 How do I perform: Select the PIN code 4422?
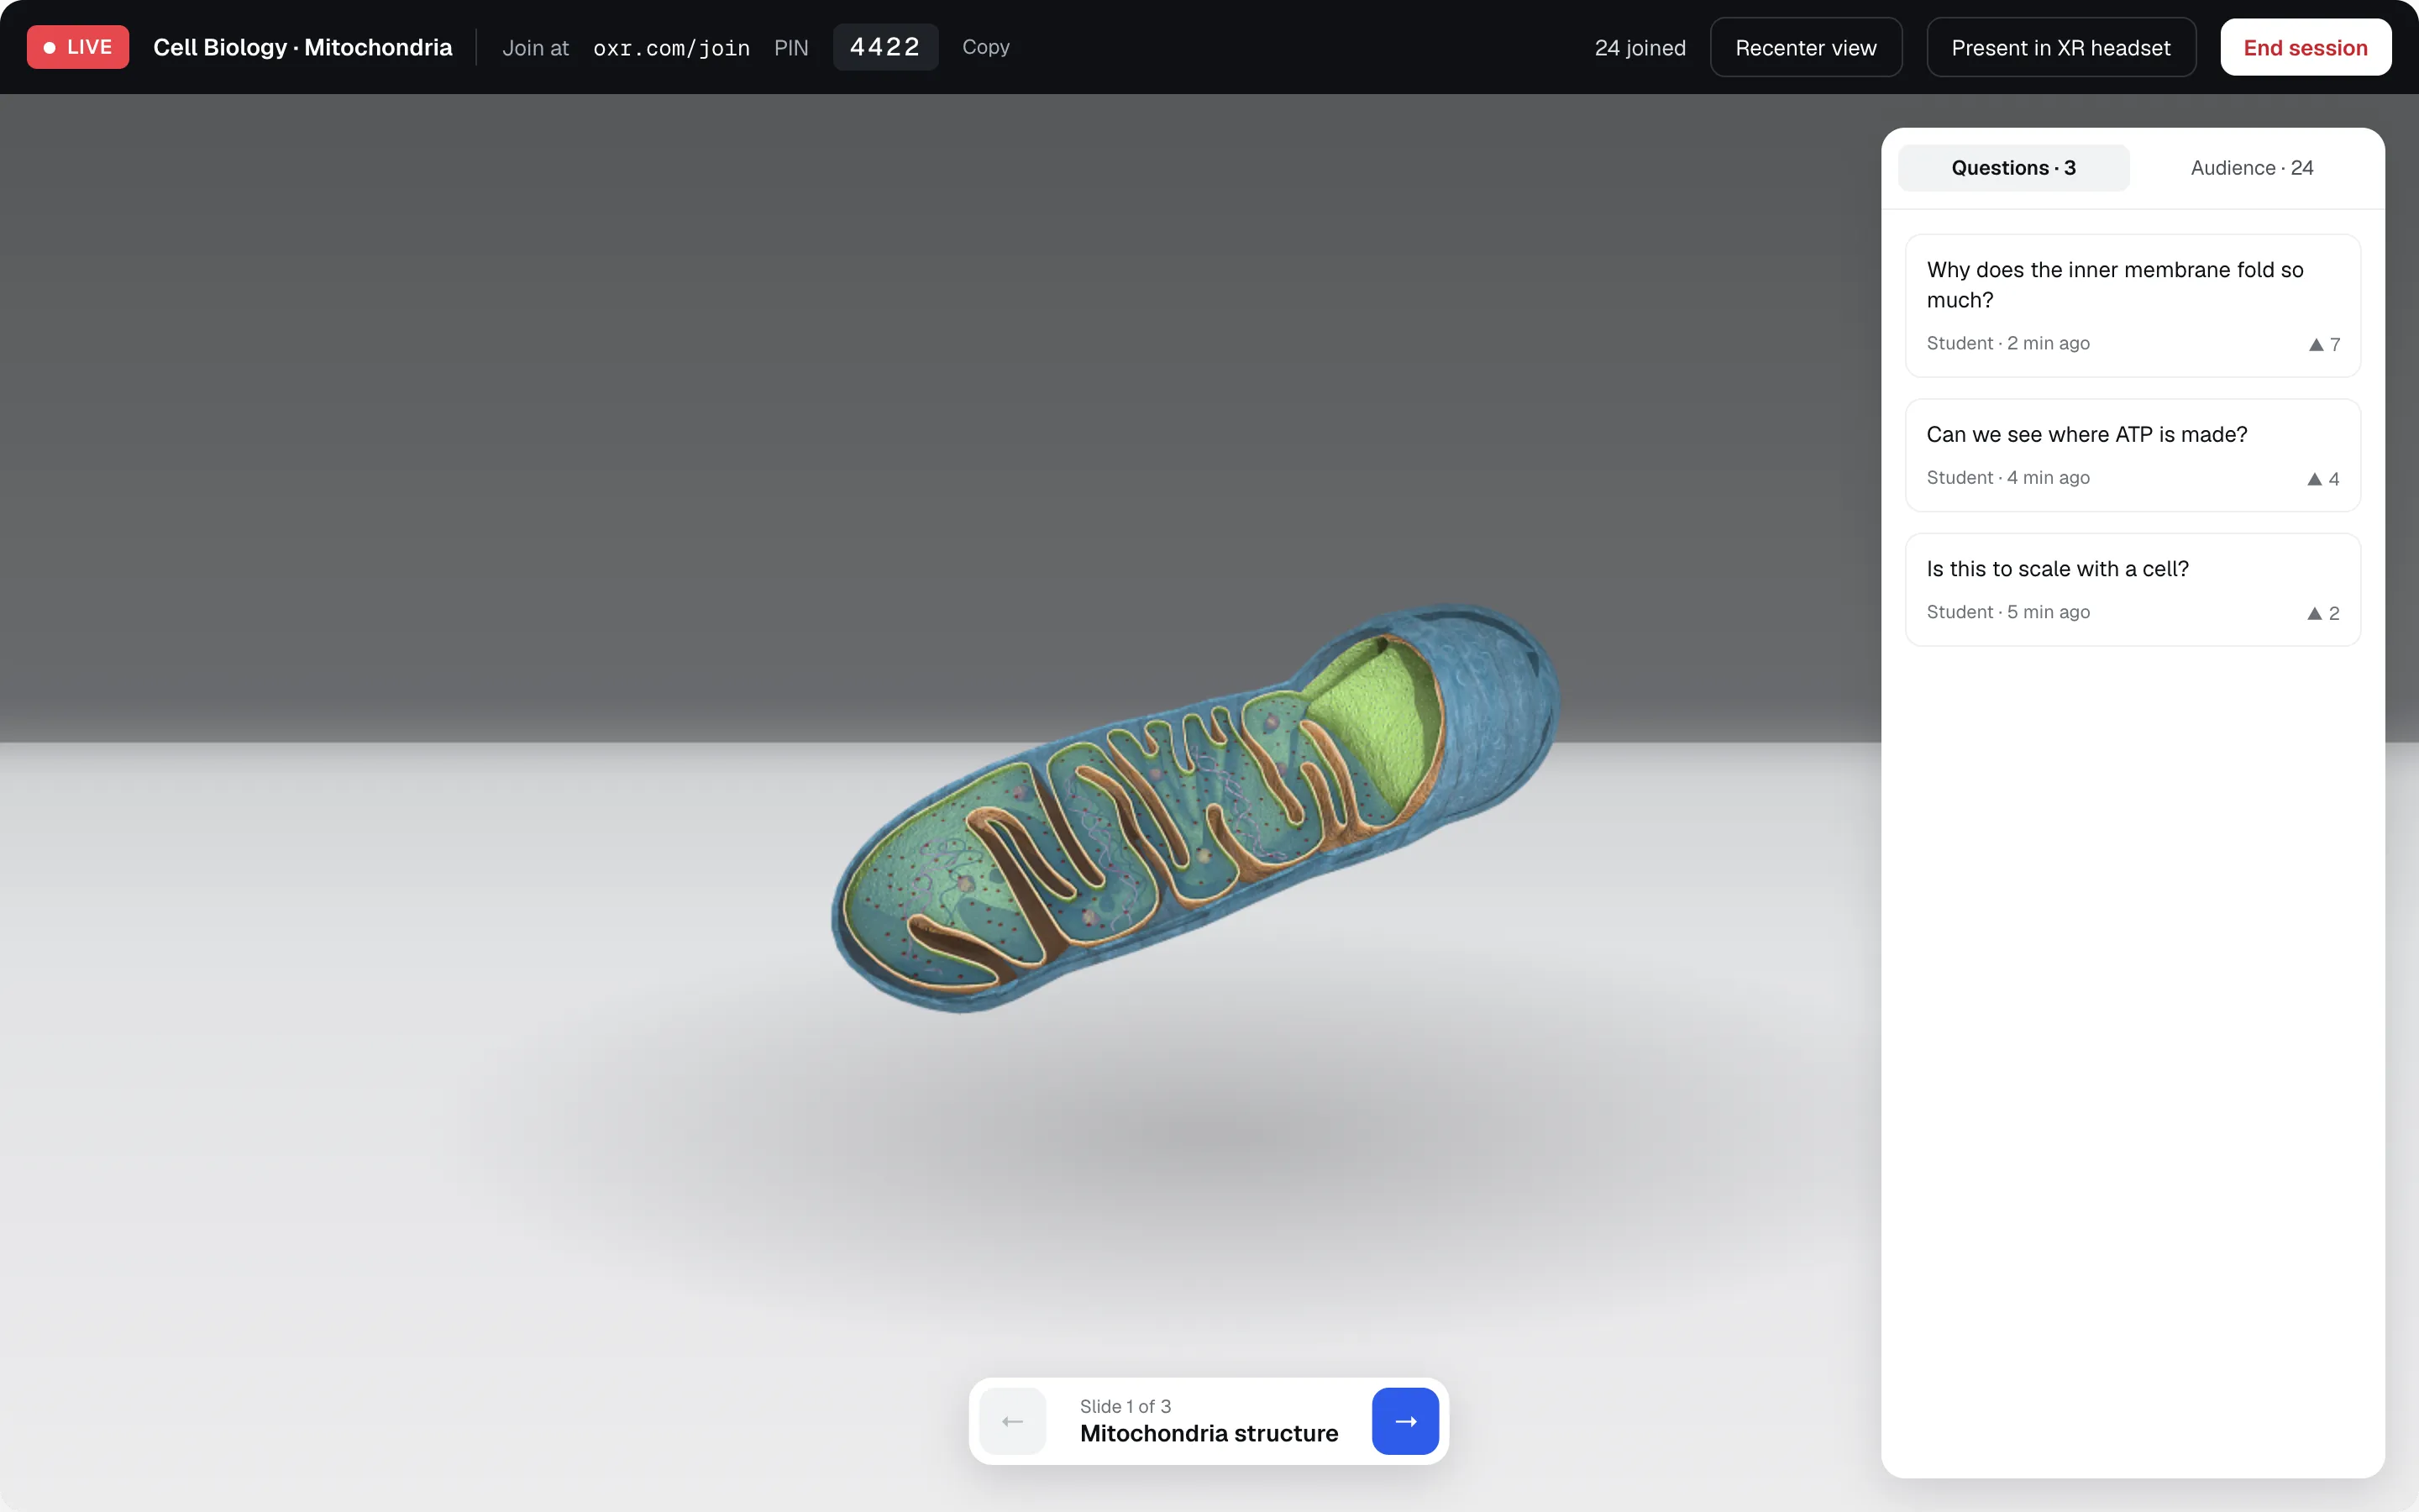coord(884,47)
